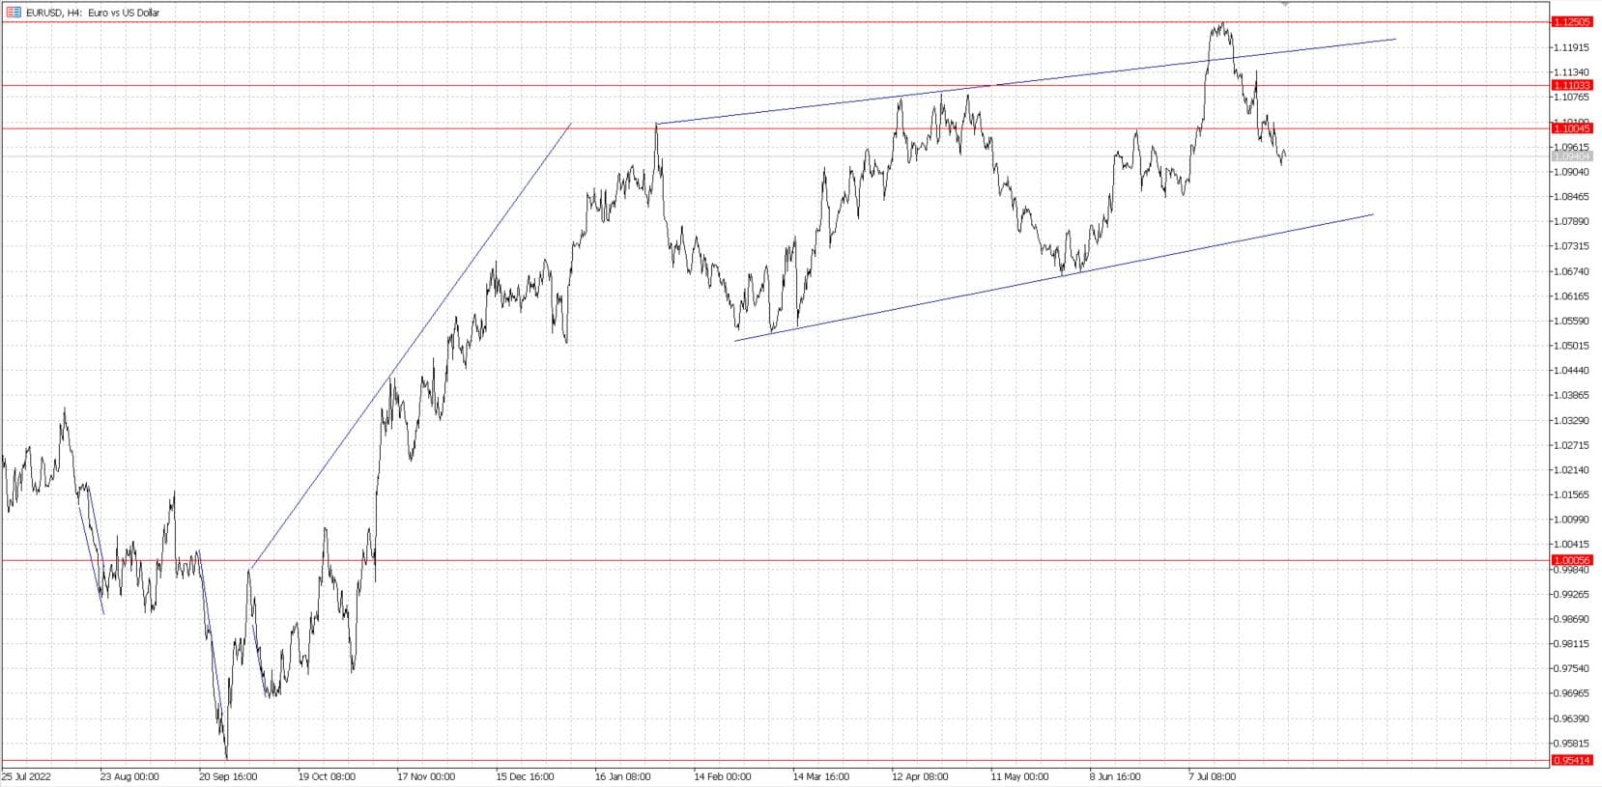Click the chart panel icon beside EURUSD title

(14, 13)
